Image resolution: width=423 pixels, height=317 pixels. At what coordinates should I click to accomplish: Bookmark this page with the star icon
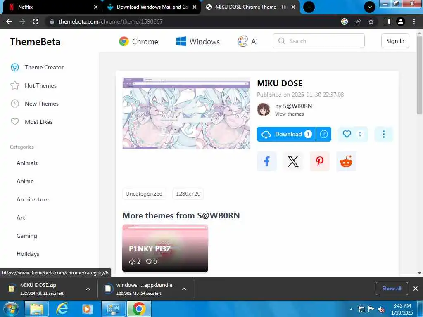point(371,21)
